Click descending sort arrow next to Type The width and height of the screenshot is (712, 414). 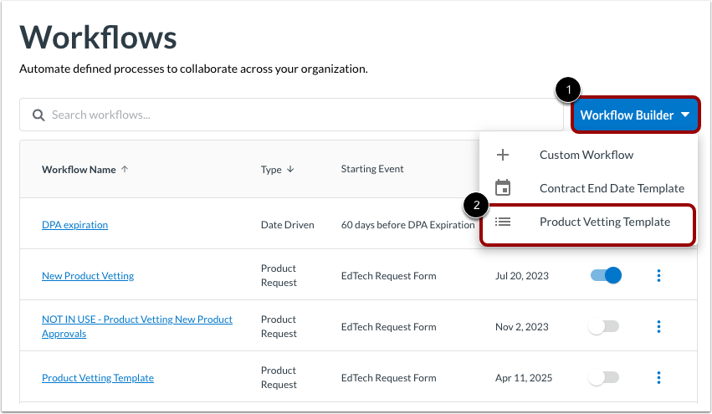click(x=290, y=169)
